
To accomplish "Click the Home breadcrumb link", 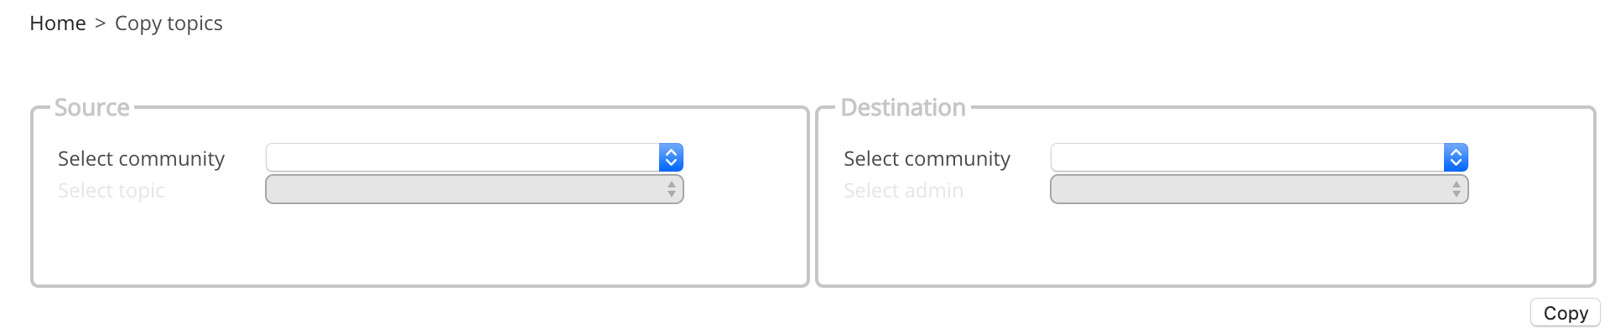I will click(58, 23).
